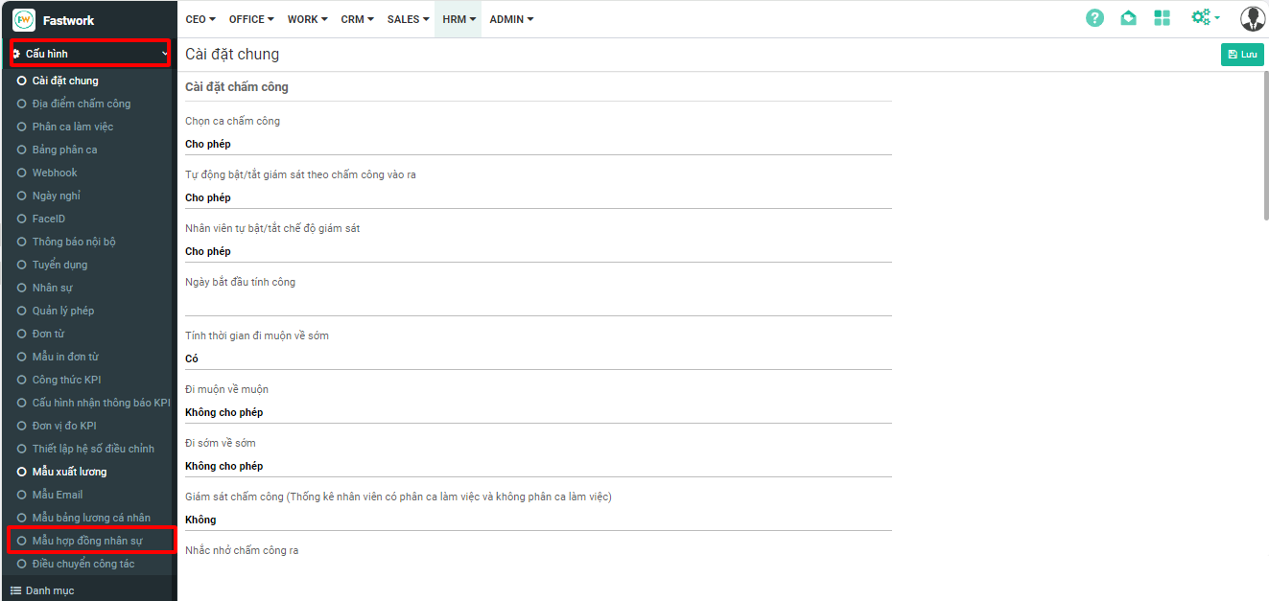Change the Đi muộn về muộn setting

tap(537, 412)
